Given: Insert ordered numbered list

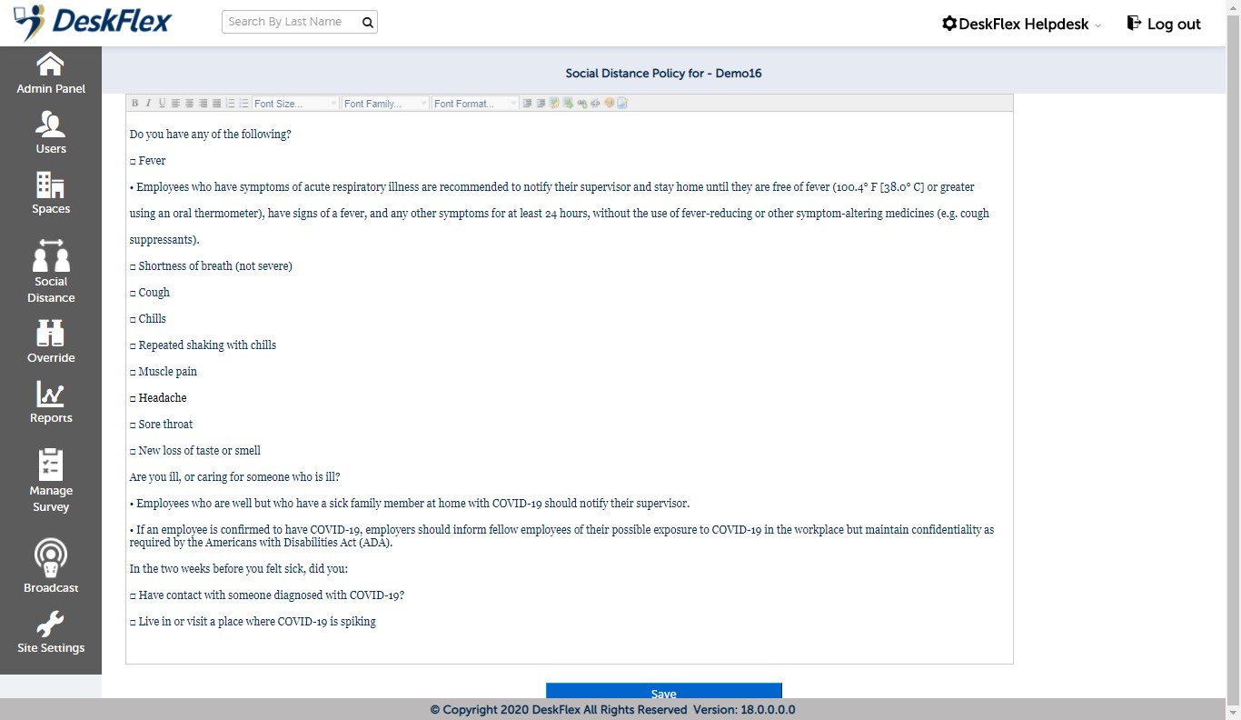Looking at the screenshot, I should click(231, 104).
